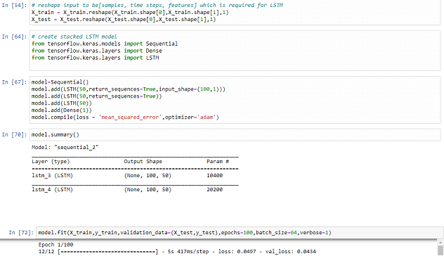Click the model.summary() code cell
The width and height of the screenshot is (444, 256).
click(x=235, y=134)
